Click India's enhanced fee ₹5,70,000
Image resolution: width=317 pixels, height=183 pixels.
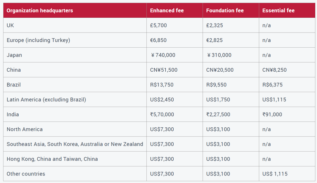164,114
